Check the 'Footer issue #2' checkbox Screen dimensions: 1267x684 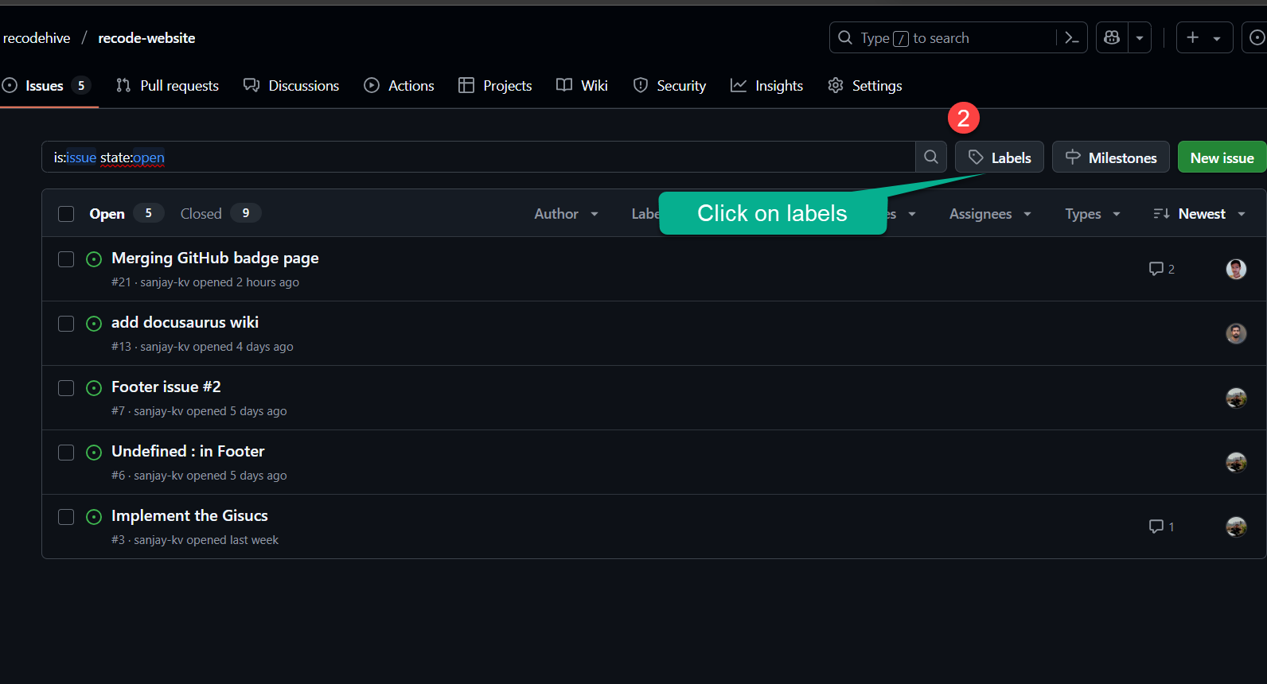pyautogui.click(x=66, y=388)
